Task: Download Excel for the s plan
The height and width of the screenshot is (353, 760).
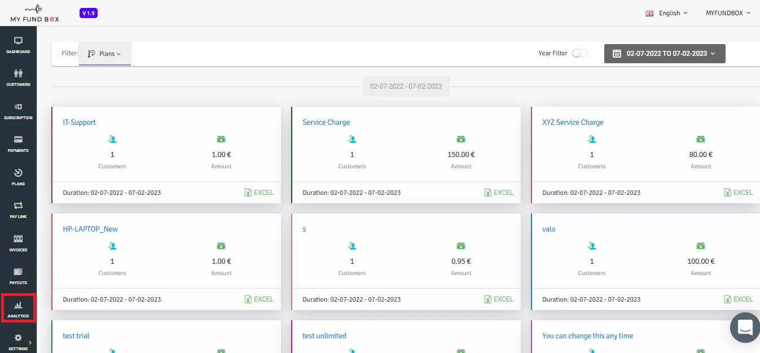Action: click(x=499, y=299)
